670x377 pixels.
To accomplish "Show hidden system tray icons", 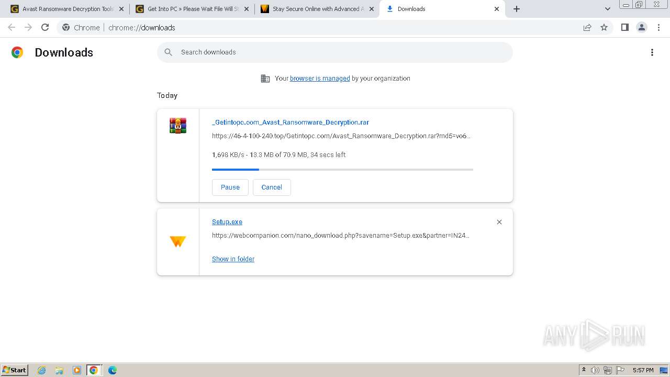I will click(584, 370).
